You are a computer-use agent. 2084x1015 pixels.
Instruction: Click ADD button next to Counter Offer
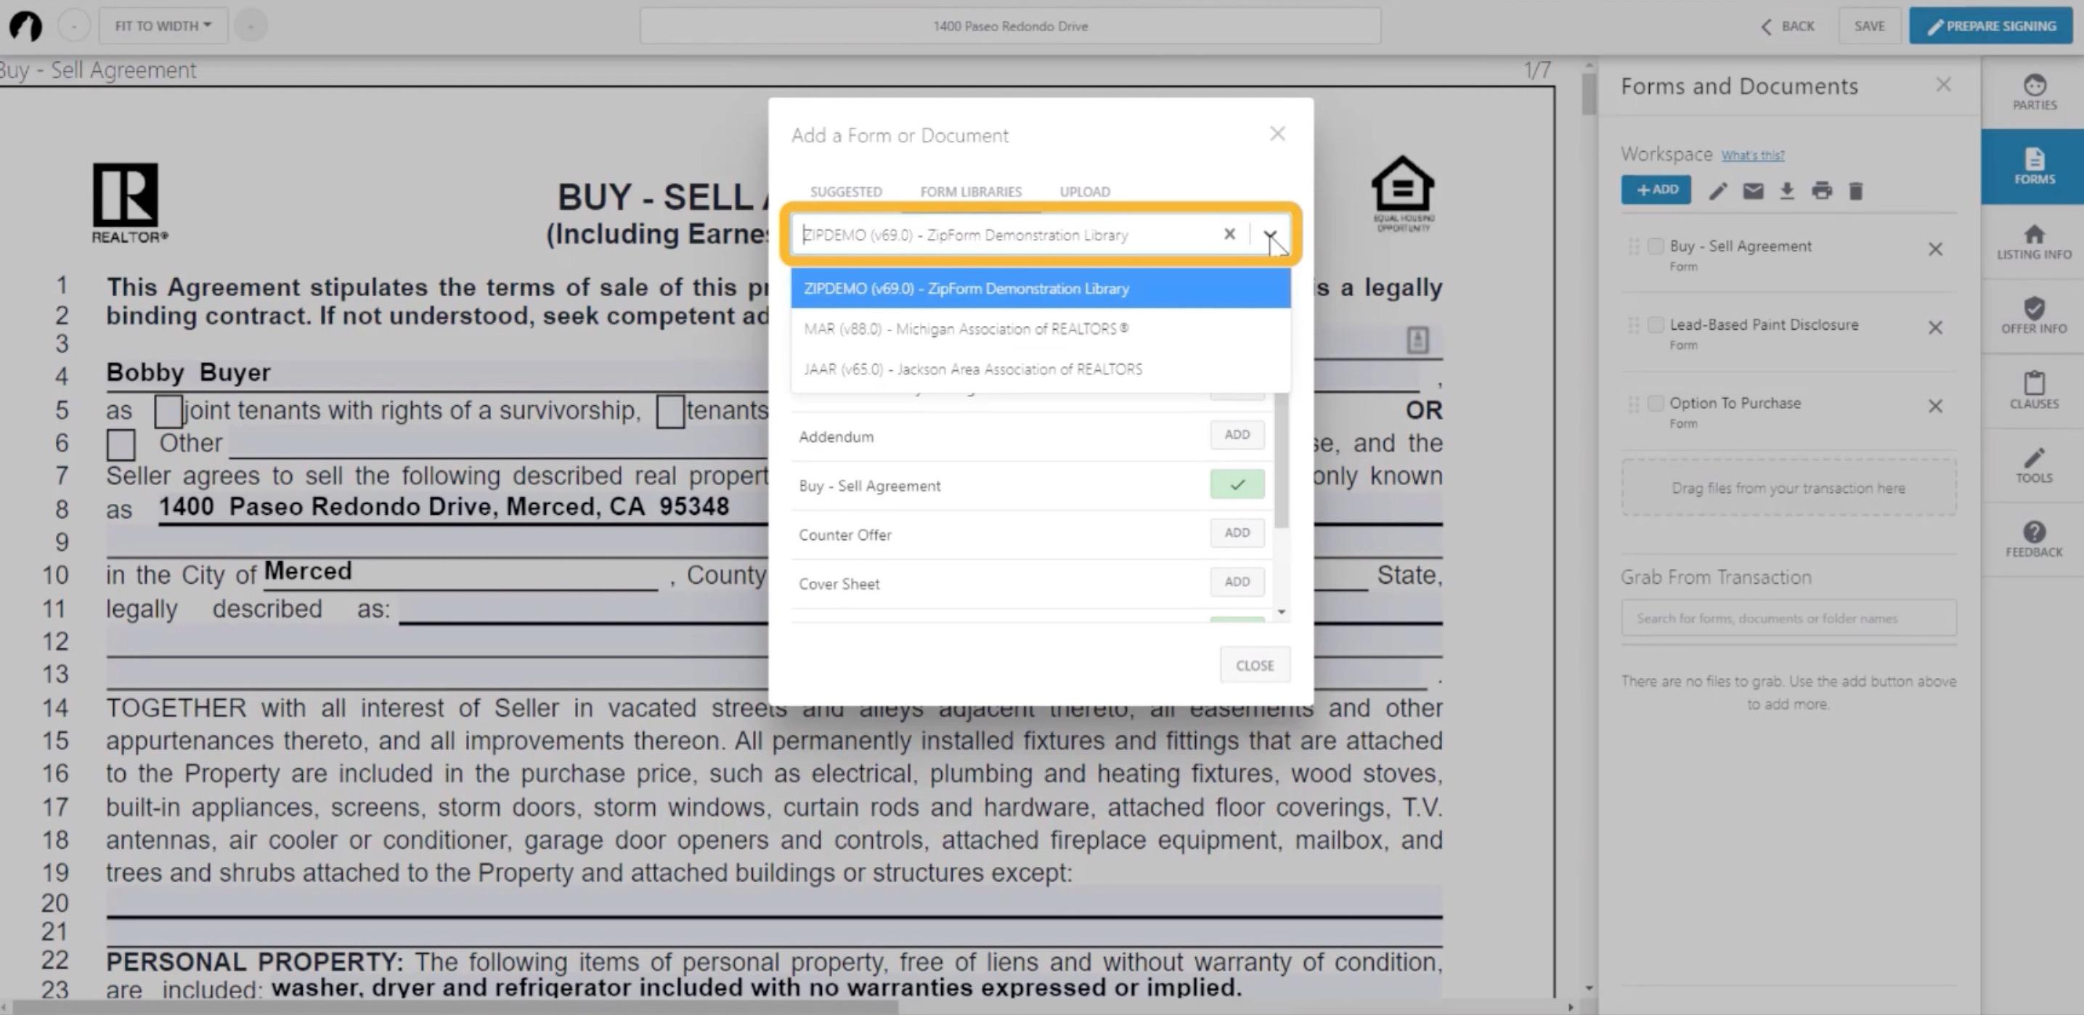click(x=1236, y=533)
